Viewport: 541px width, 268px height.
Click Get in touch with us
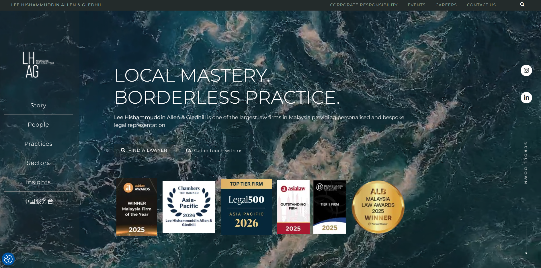214,151
